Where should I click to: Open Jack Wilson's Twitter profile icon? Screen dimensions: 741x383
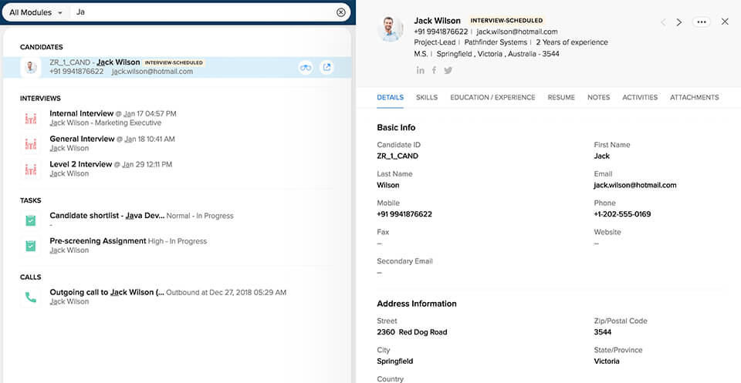click(448, 71)
